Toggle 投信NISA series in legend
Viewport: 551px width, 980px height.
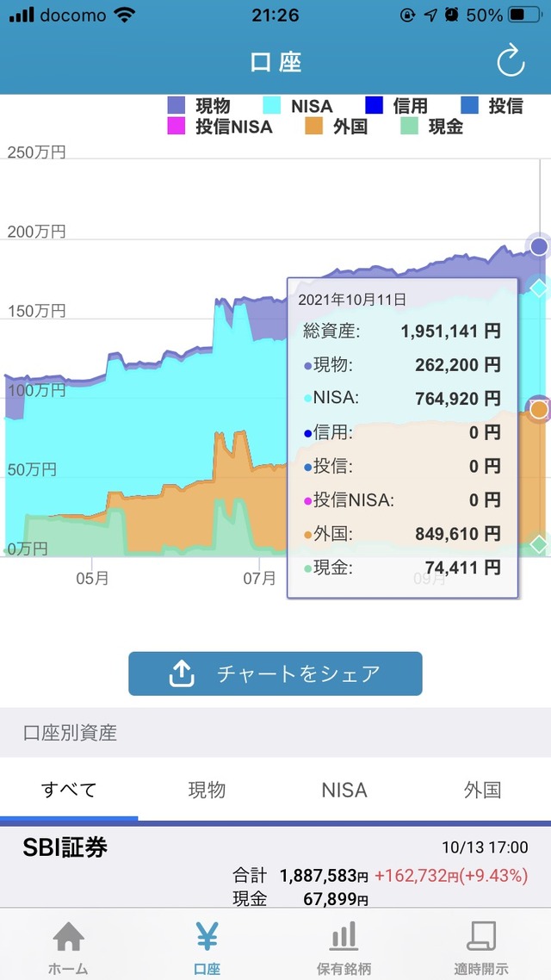[220, 127]
